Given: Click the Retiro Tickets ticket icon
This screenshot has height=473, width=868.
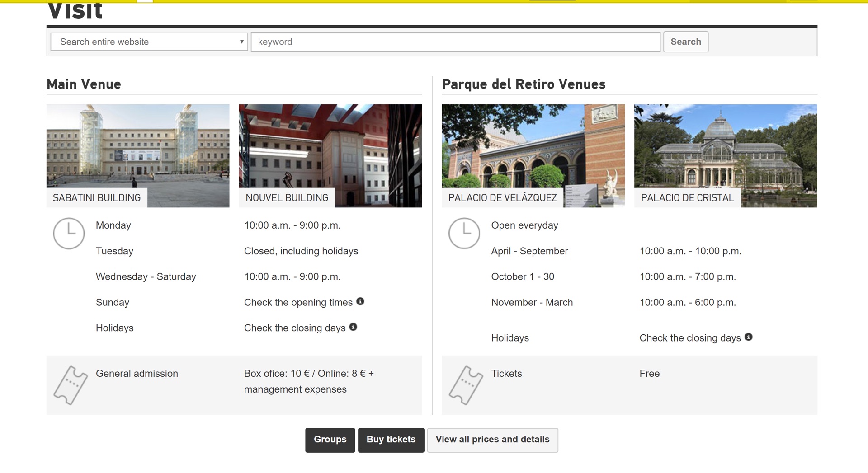Looking at the screenshot, I should click(x=466, y=385).
